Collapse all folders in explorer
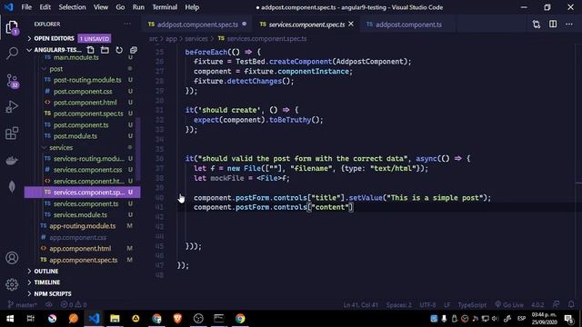The image size is (582, 327). (x=134, y=50)
